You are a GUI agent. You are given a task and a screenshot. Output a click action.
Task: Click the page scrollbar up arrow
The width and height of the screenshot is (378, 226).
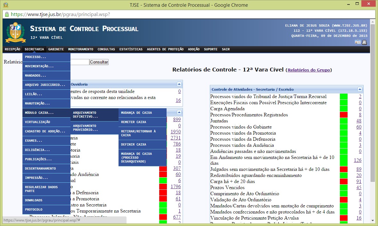pyautogui.click(x=372, y=21)
